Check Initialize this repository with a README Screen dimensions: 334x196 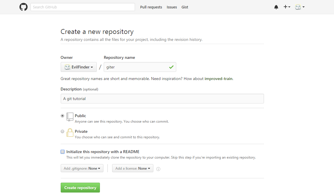pyautogui.click(x=63, y=152)
